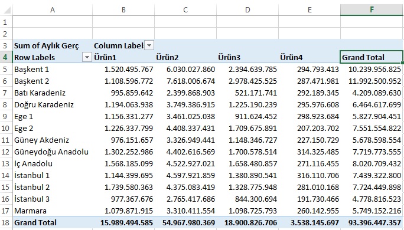Select the Başkent 1 row label
Image resolution: width=404 pixels, height=230 pixels.
click(x=53, y=69)
